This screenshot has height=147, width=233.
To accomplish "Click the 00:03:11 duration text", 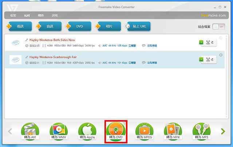I will tap(35, 63).
